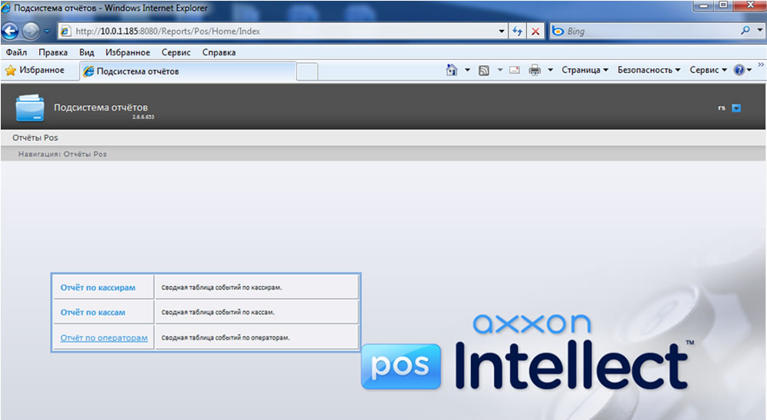The image size is (767, 420).
Task: Click the Help question mark icon
Action: coord(739,70)
